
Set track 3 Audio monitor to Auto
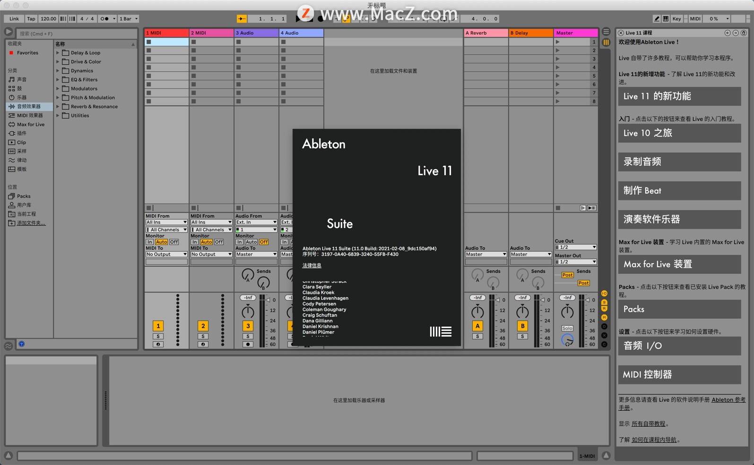(x=251, y=242)
